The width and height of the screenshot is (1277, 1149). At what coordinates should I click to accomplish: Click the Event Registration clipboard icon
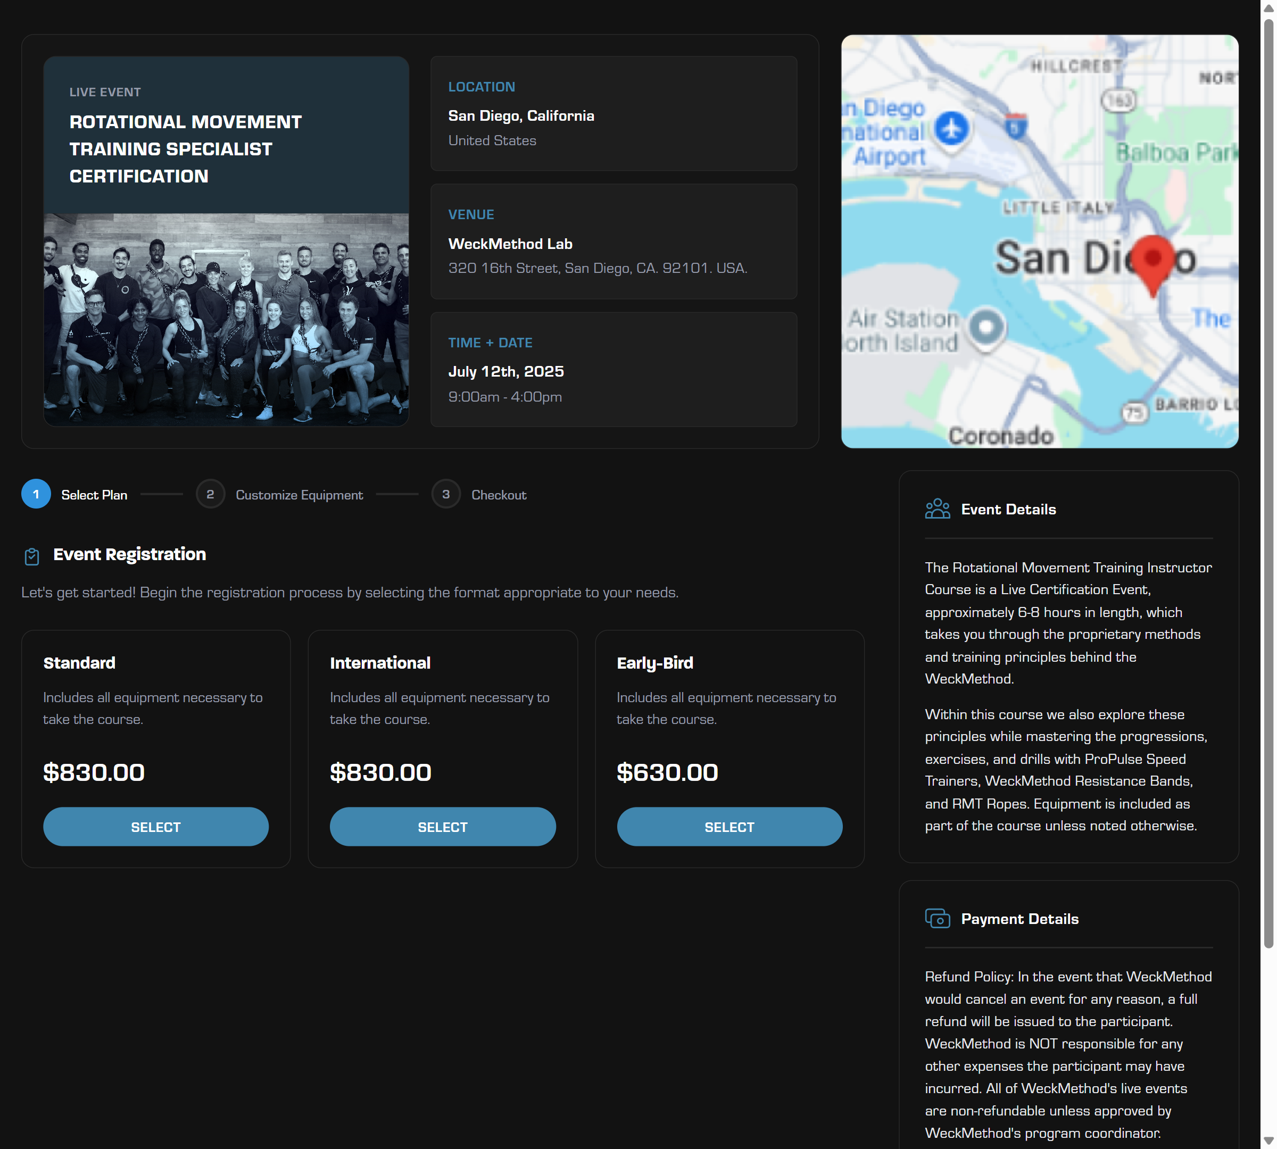(31, 556)
